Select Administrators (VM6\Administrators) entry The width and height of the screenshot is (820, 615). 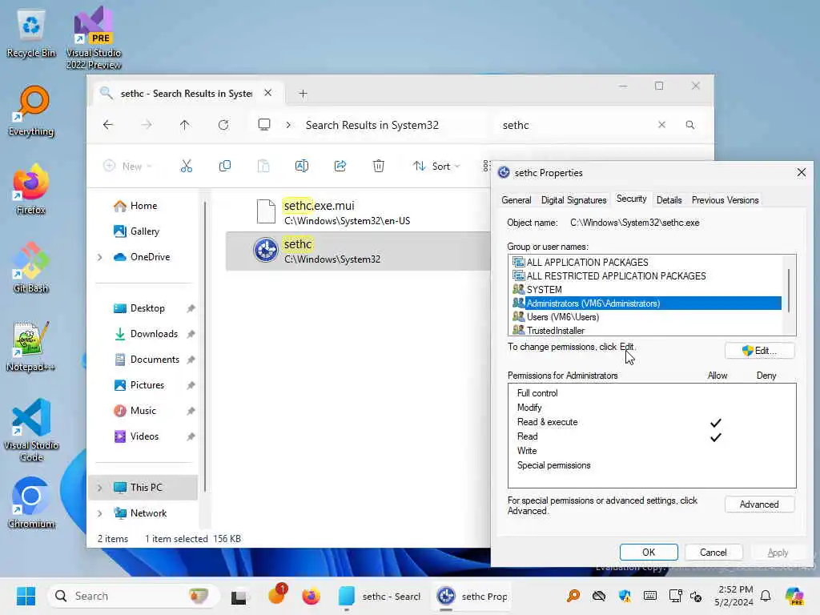coord(646,303)
